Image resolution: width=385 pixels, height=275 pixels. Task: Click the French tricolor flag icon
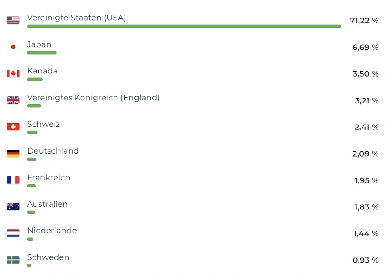point(13,180)
